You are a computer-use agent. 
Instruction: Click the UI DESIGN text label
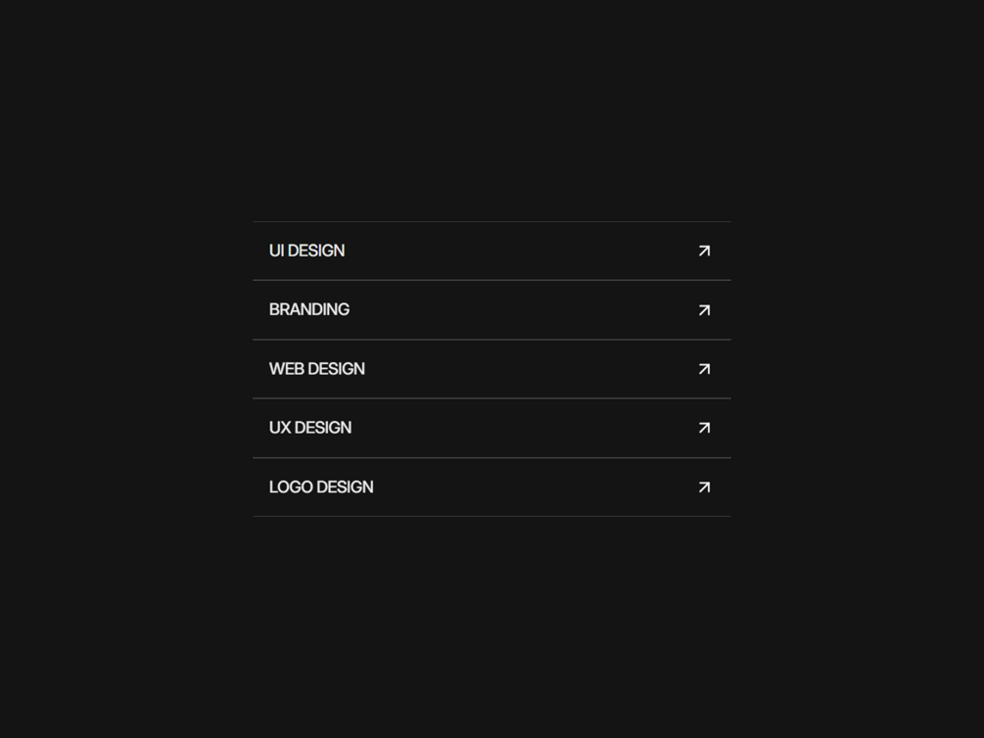tap(306, 252)
